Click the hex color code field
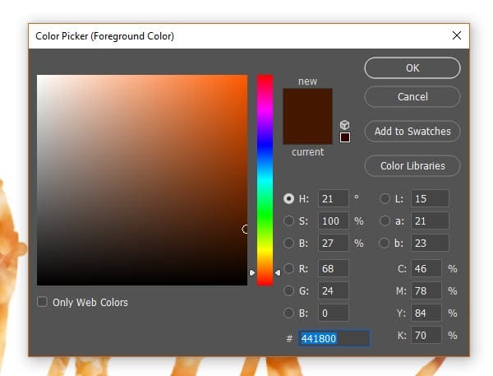Screen dimensions: 493x376 (334, 338)
